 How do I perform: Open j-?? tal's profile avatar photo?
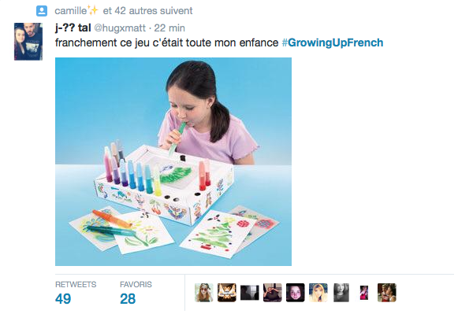(x=28, y=42)
